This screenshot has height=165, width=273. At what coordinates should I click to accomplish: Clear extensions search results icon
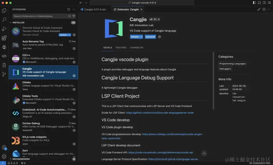tap(70, 16)
